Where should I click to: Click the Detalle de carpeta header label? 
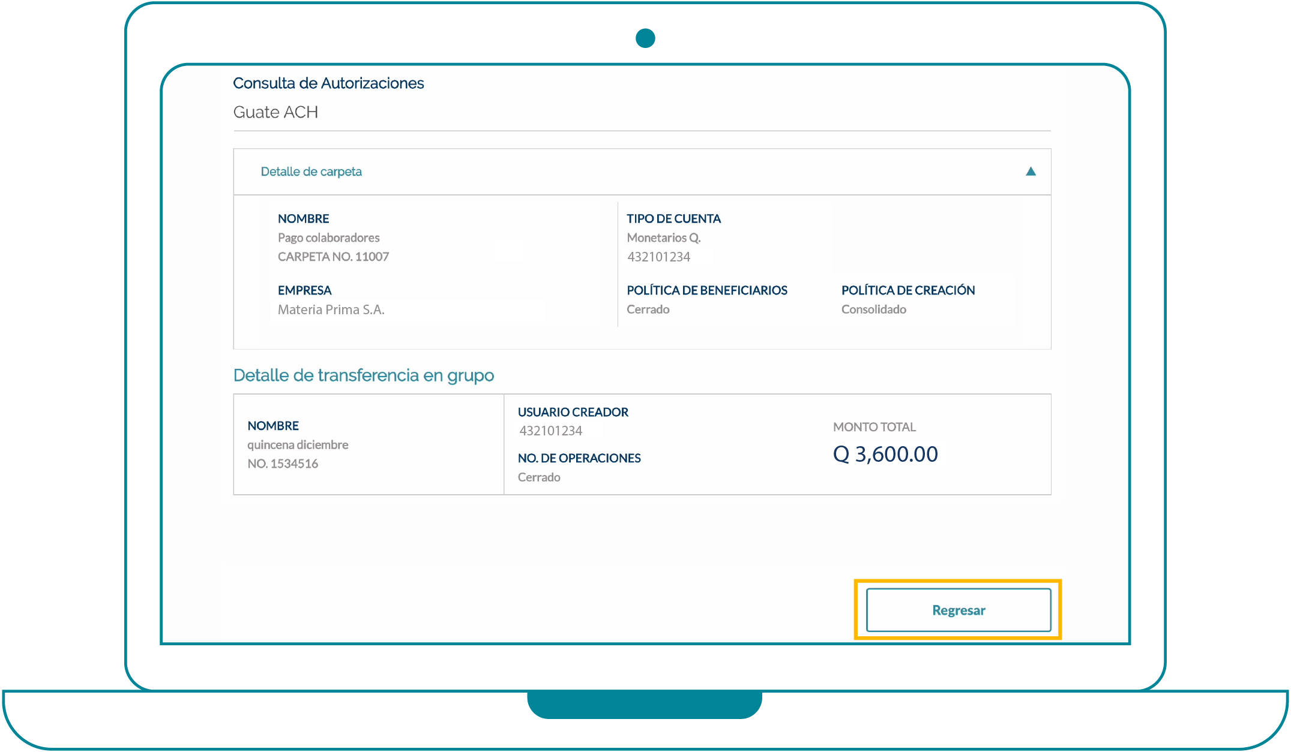(x=311, y=172)
